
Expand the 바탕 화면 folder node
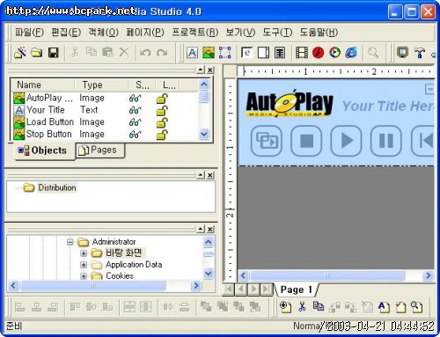pyautogui.click(x=84, y=253)
